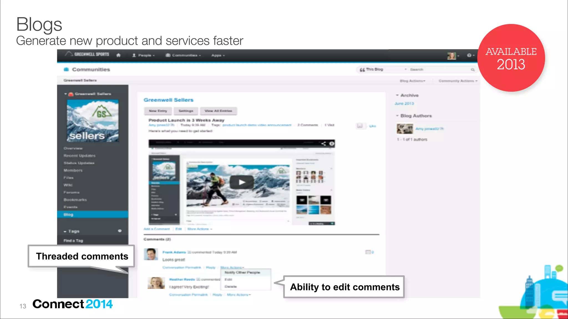Open the June 2013 archive link

coord(404,103)
